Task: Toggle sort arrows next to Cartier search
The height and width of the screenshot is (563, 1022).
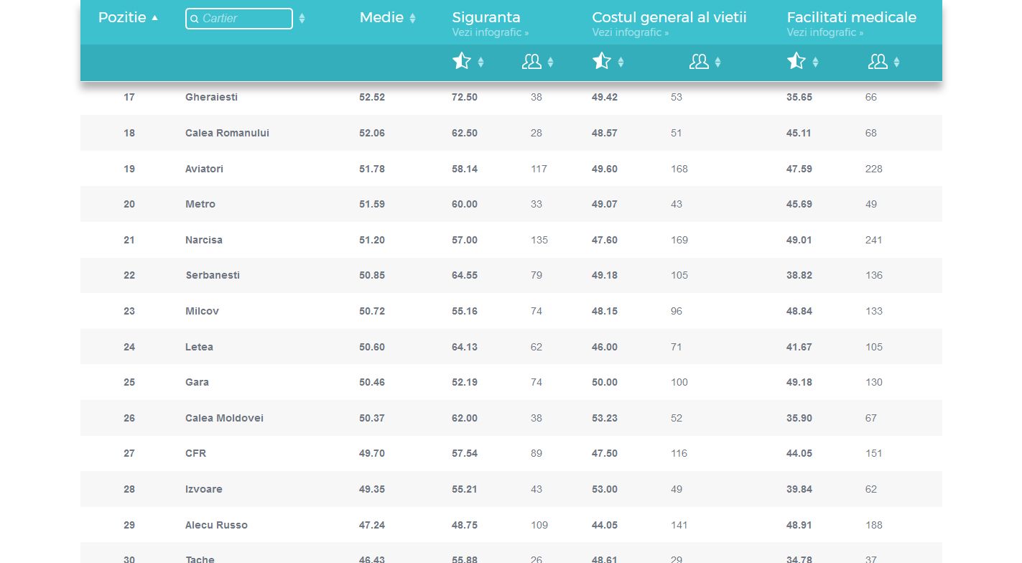Action: 302,19
